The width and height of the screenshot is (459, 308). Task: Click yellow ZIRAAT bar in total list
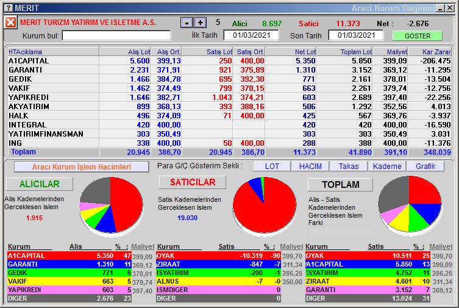pyautogui.click(x=368, y=281)
